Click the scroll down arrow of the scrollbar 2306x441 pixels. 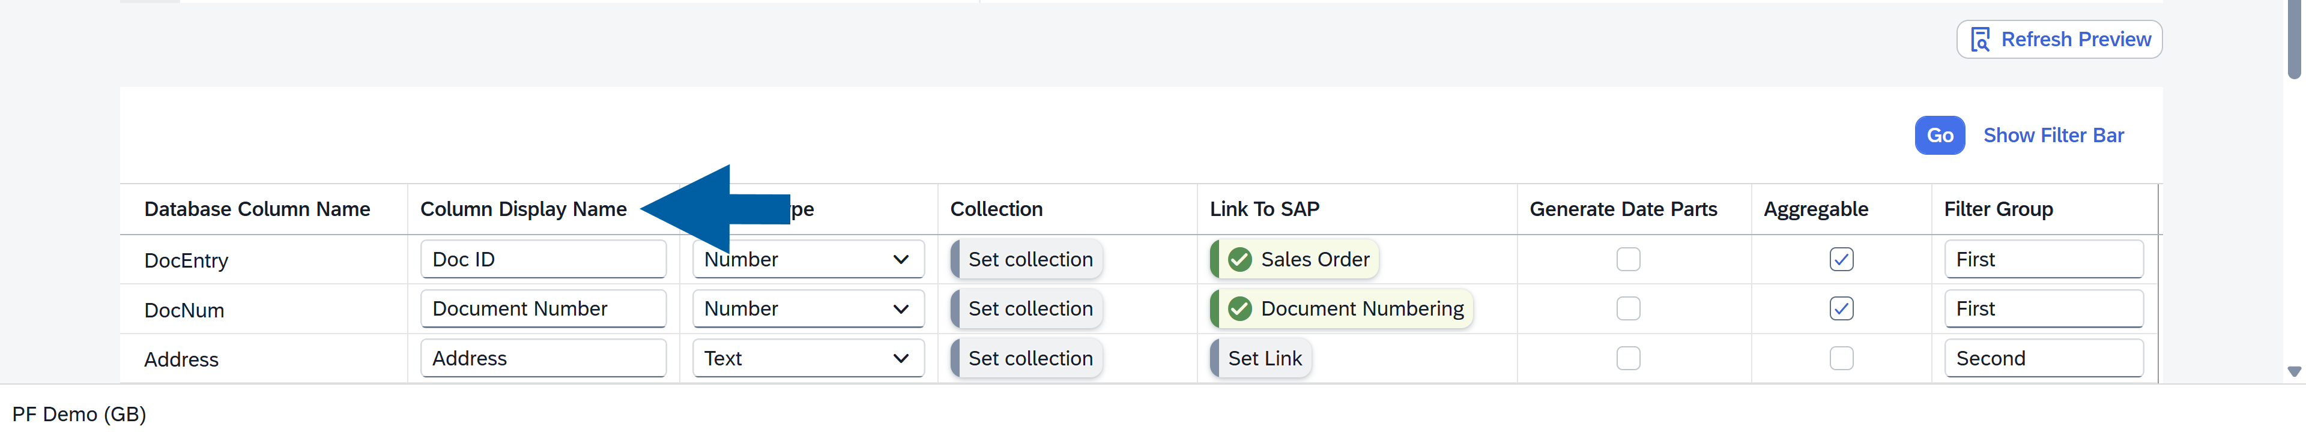[2293, 371]
